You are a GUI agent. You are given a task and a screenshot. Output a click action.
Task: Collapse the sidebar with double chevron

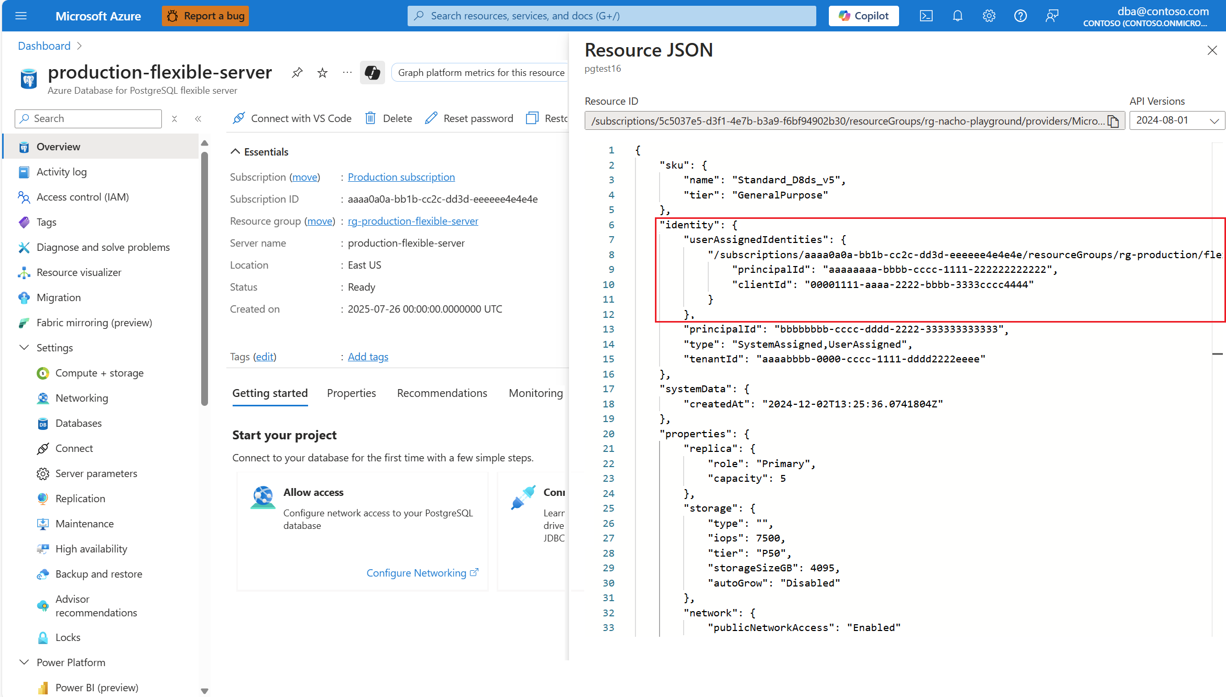click(x=198, y=119)
